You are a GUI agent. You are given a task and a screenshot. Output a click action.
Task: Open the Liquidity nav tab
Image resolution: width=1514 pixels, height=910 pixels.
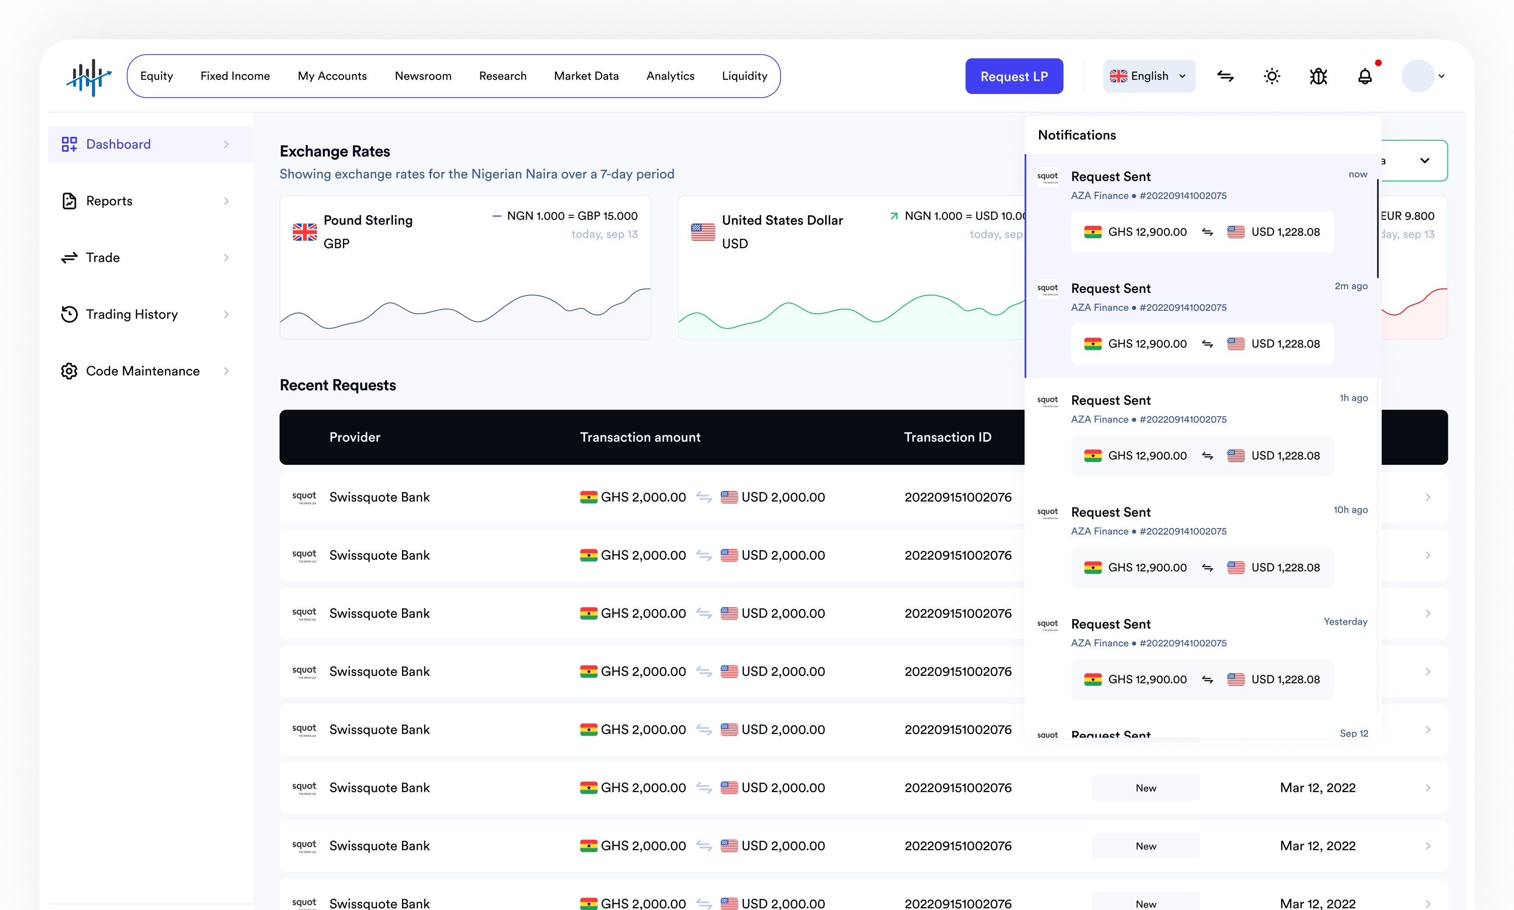pyautogui.click(x=744, y=76)
